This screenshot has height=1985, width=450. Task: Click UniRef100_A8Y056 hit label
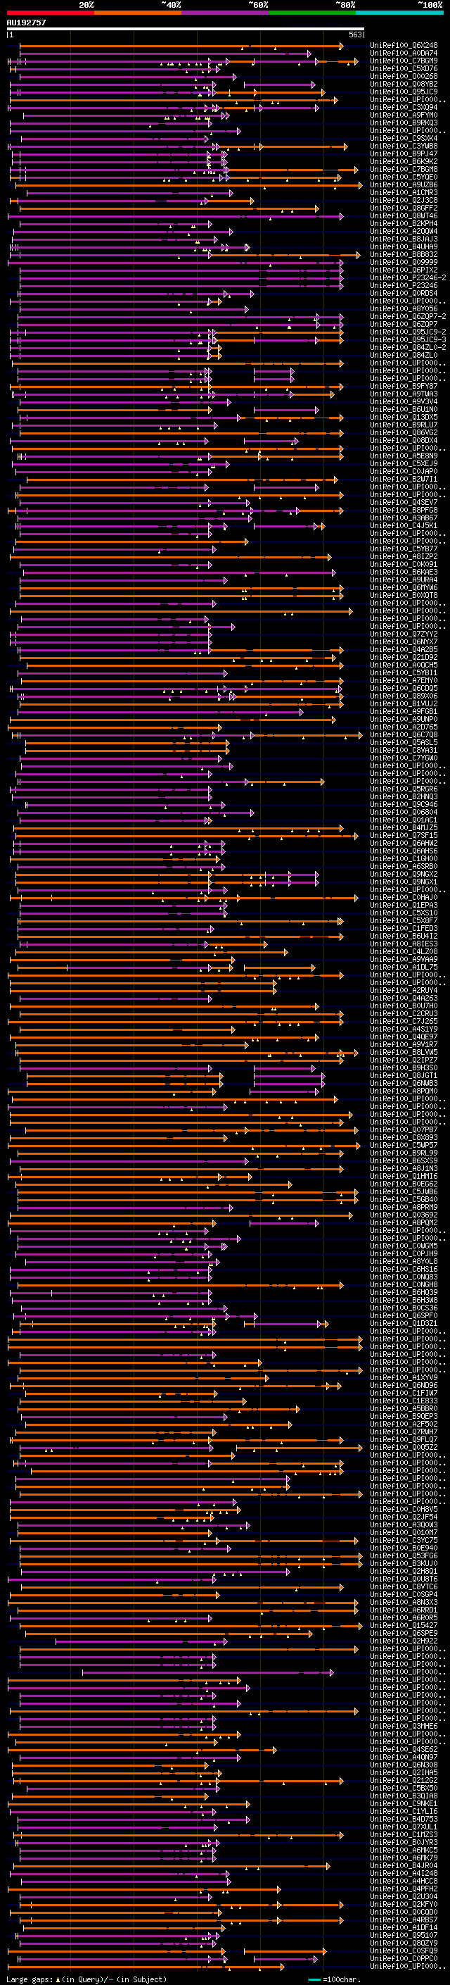point(404,309)
